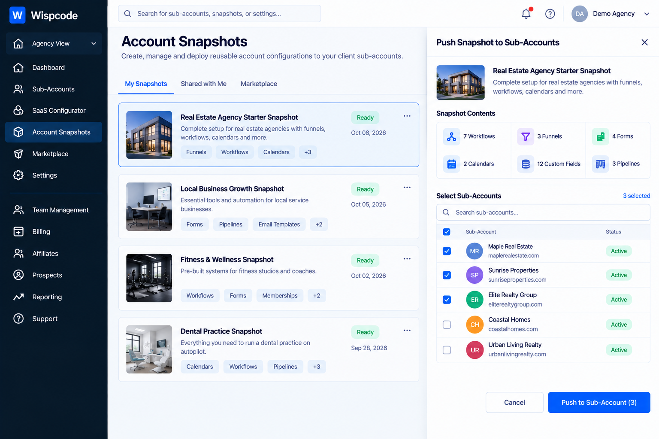Image resolution: width=659 pixels, height=439 pixels.
Task: Click the Search sub-accounts field
Action: (x=543, y=213)
